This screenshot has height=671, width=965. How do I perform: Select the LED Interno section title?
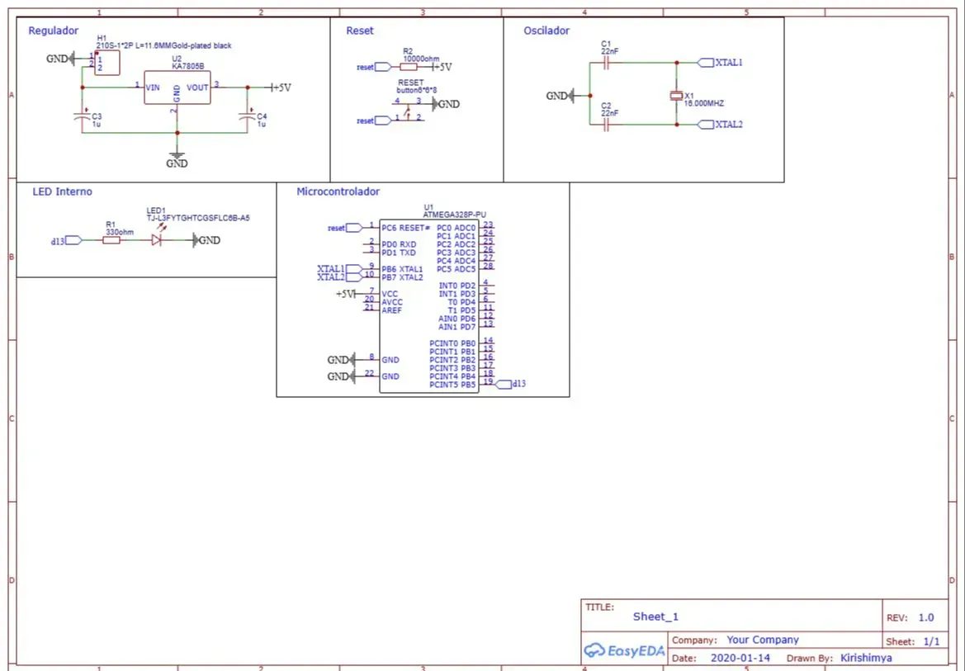[x=62, y=191]
